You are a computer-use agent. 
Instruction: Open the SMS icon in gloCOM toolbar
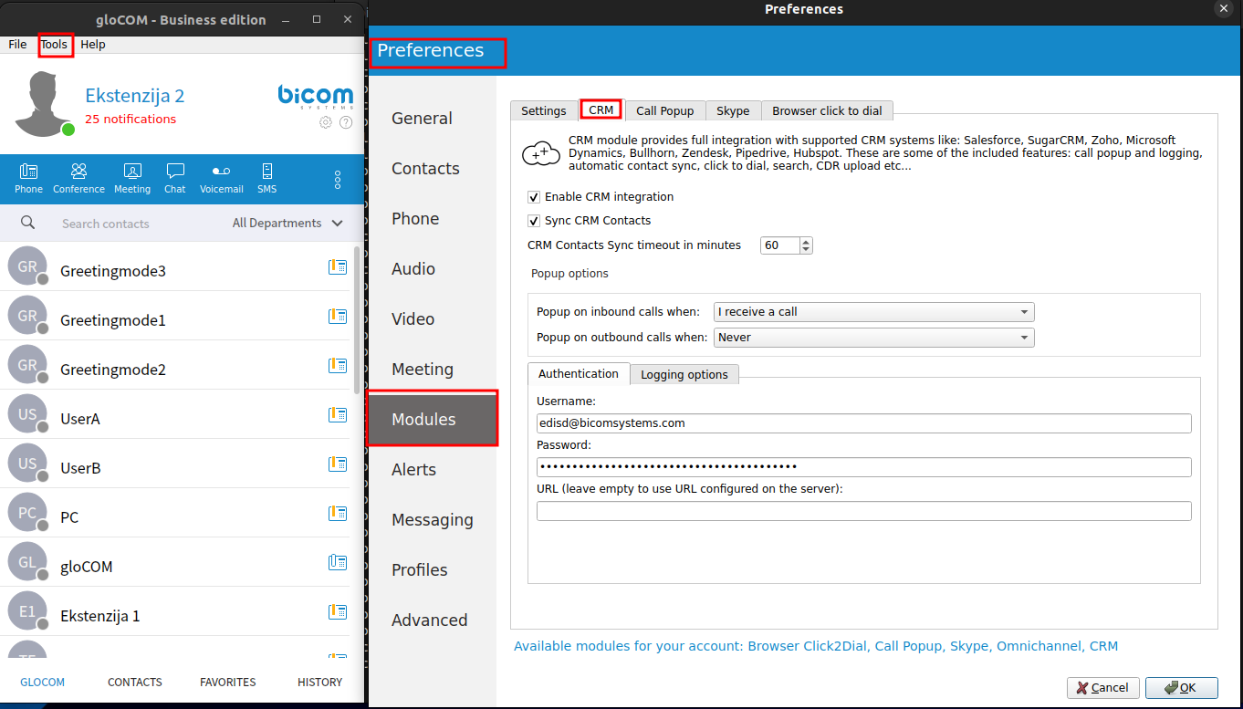point(266,178)
